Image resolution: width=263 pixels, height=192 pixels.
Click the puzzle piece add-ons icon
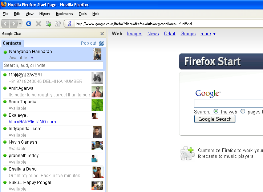click(187, 153)
